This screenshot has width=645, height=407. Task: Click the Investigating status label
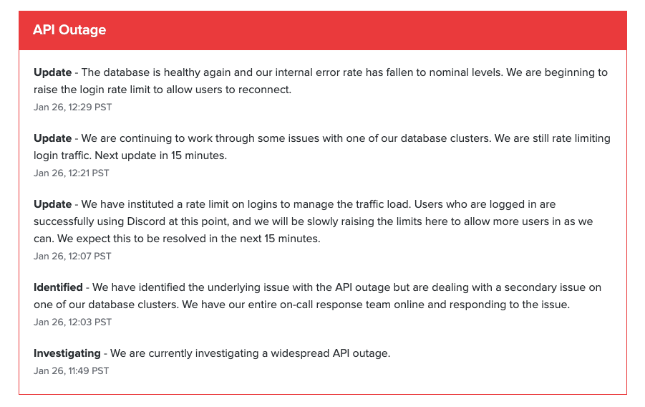pos(67,353)
